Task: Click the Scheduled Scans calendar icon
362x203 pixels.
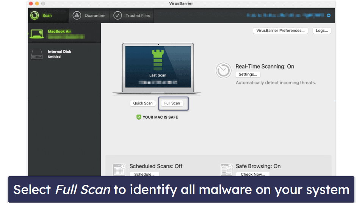Action: pyautogui.click(x=119, y=170)
